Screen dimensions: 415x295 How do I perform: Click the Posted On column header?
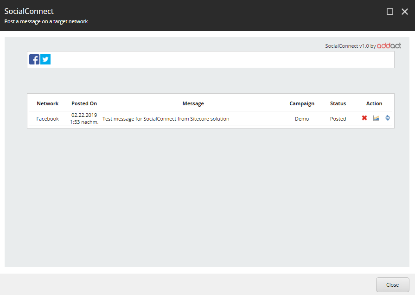coord(84,103)
